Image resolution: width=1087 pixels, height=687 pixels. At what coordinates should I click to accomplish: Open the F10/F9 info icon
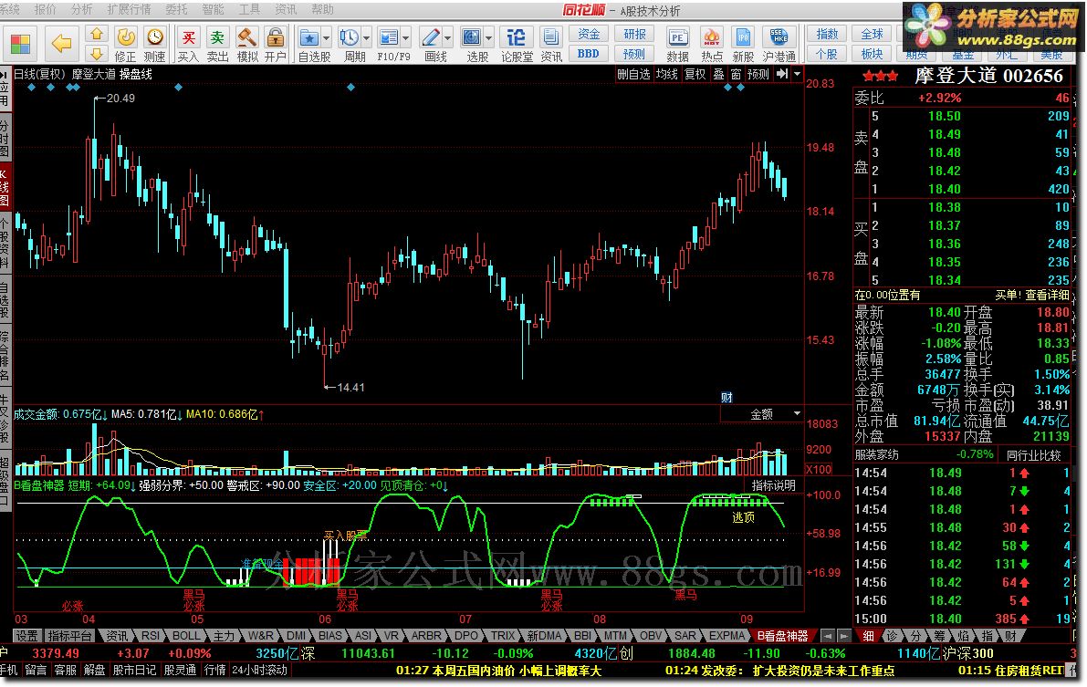pos(389,37)
